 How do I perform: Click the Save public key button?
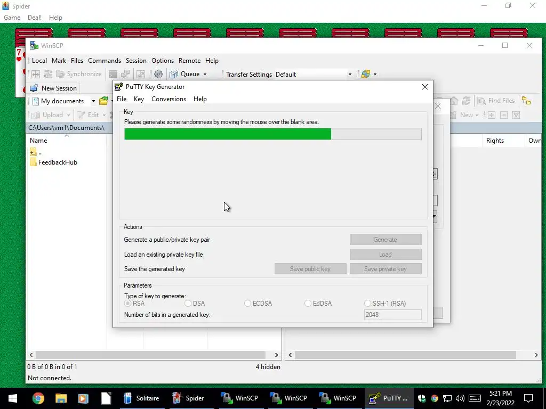point(310,269)
